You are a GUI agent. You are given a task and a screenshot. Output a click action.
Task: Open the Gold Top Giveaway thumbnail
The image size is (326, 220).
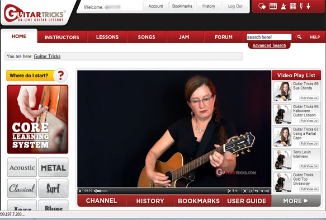click(x=282, y=182)
